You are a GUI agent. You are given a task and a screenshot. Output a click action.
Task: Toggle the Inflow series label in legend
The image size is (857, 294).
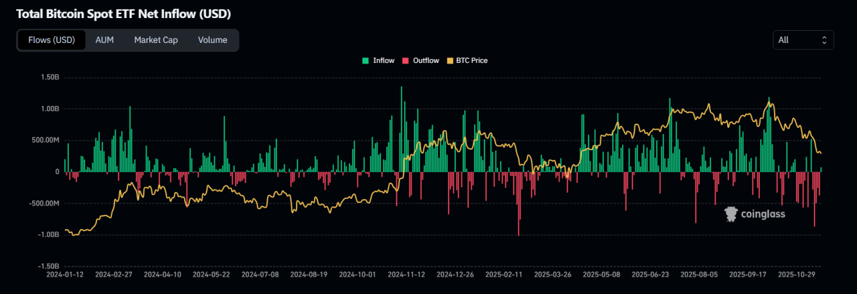click(384, 61)
